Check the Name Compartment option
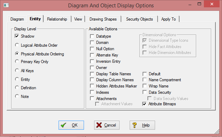The height and width of the screenshot is (137, 222). pos(145,80)
